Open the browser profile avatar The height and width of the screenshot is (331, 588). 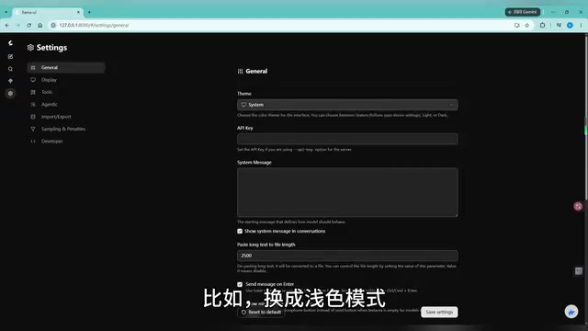(570, 25)
